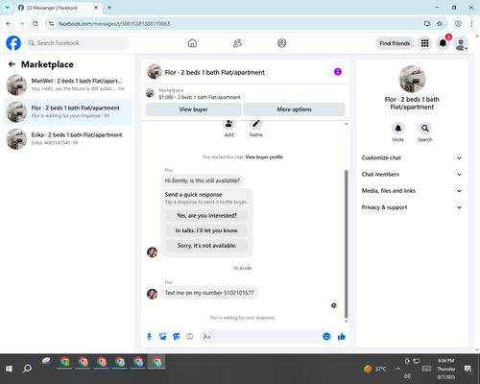Open the account profile avatar menu

(x=461, y=43)
